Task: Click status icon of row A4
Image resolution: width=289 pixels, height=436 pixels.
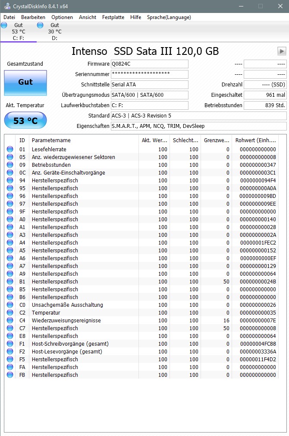Action: point(10,242)
